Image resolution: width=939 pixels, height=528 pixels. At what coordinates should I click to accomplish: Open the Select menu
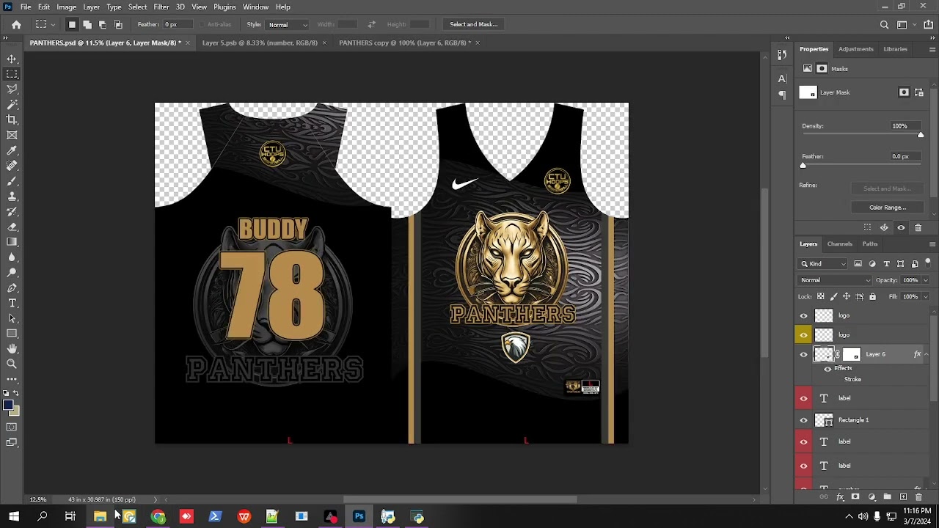click(x=137, y=7)
